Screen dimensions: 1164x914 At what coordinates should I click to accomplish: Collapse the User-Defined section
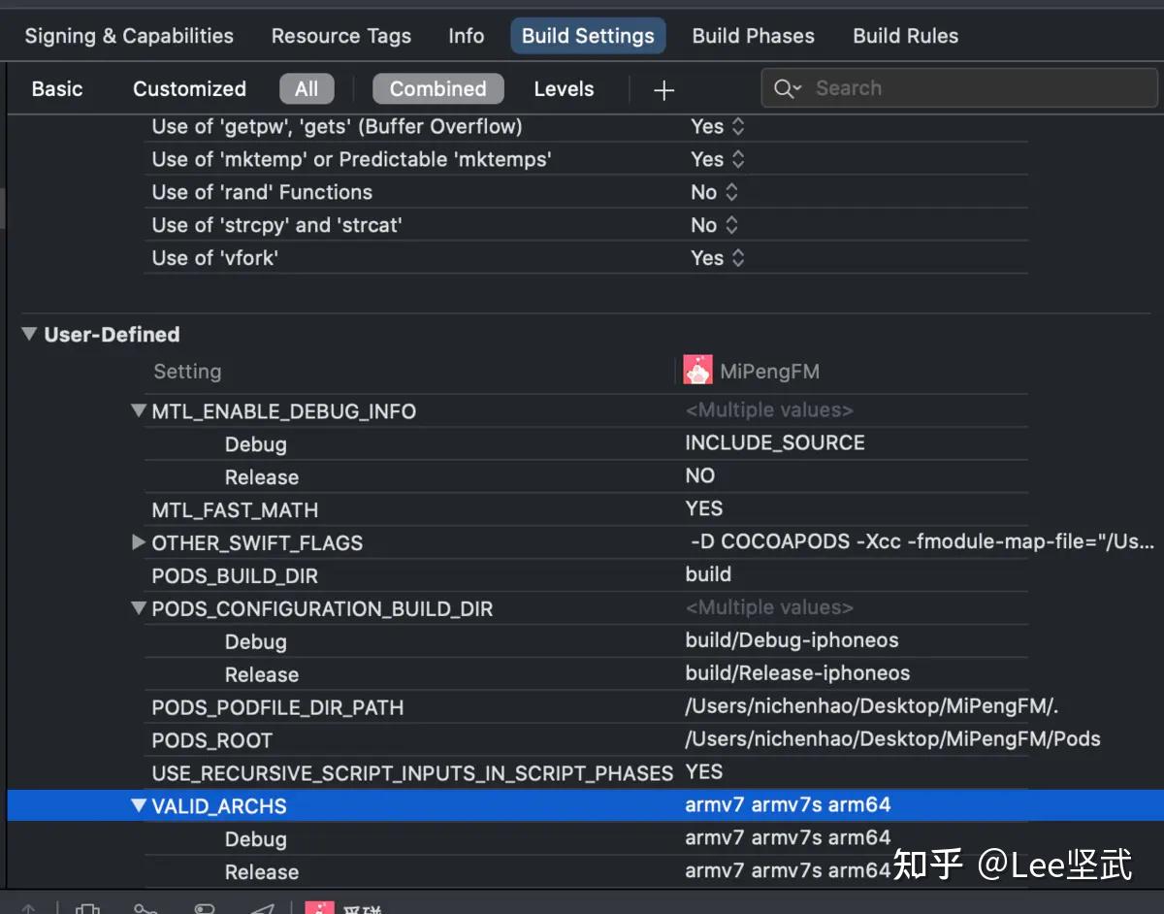pos(29,334)
